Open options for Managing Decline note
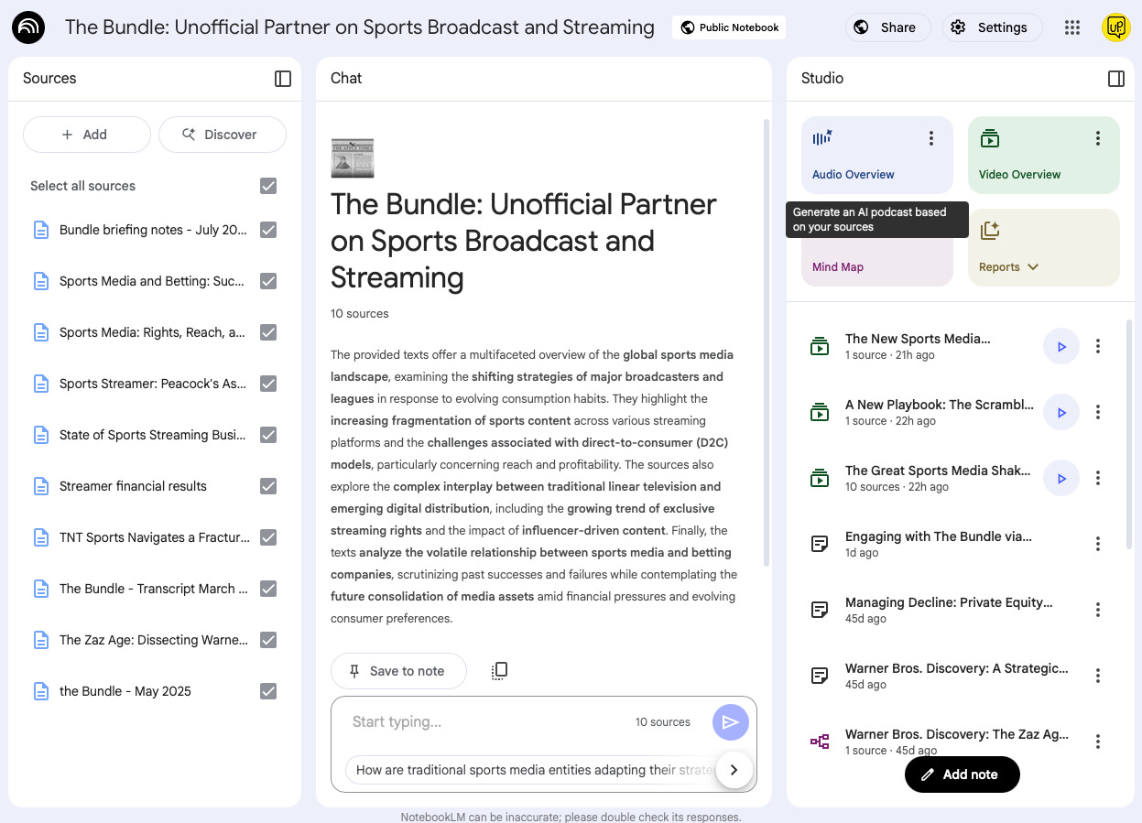The height and width of the screenshot is (823, 1142). pos(1098,611)
